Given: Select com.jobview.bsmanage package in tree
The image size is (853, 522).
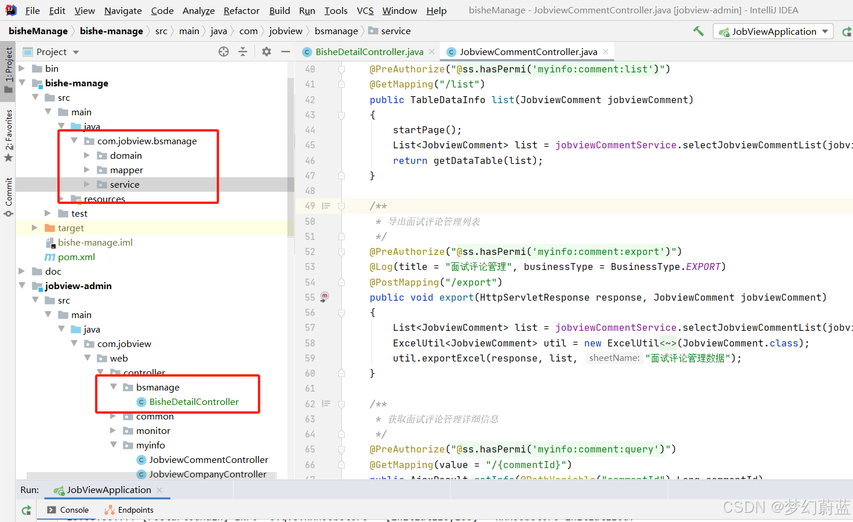Looking at the screenshot, I should [x=147, y=141].
